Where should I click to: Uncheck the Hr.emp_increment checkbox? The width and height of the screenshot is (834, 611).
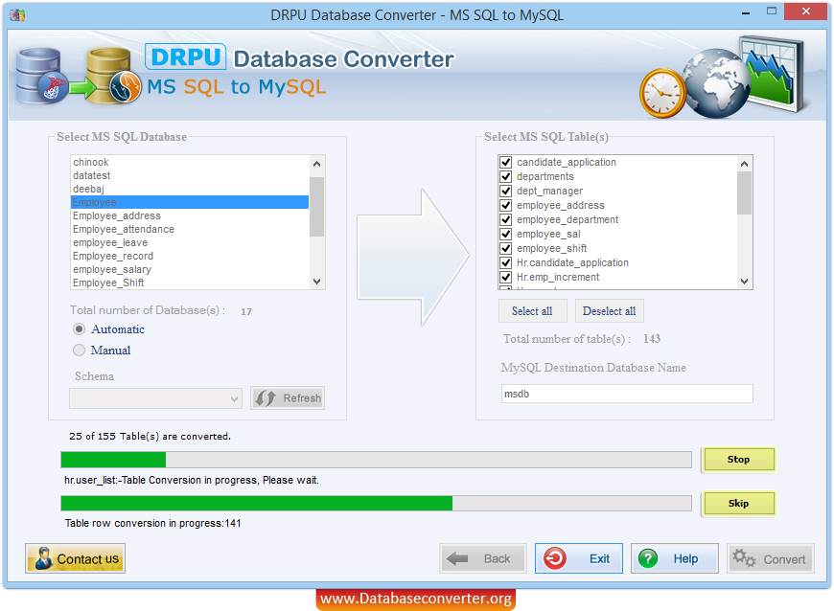(x=506, y=277)
